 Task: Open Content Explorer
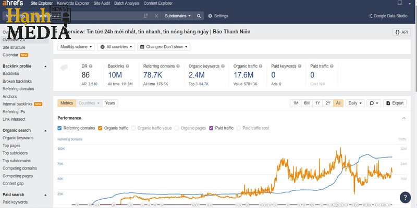point(158,4)
